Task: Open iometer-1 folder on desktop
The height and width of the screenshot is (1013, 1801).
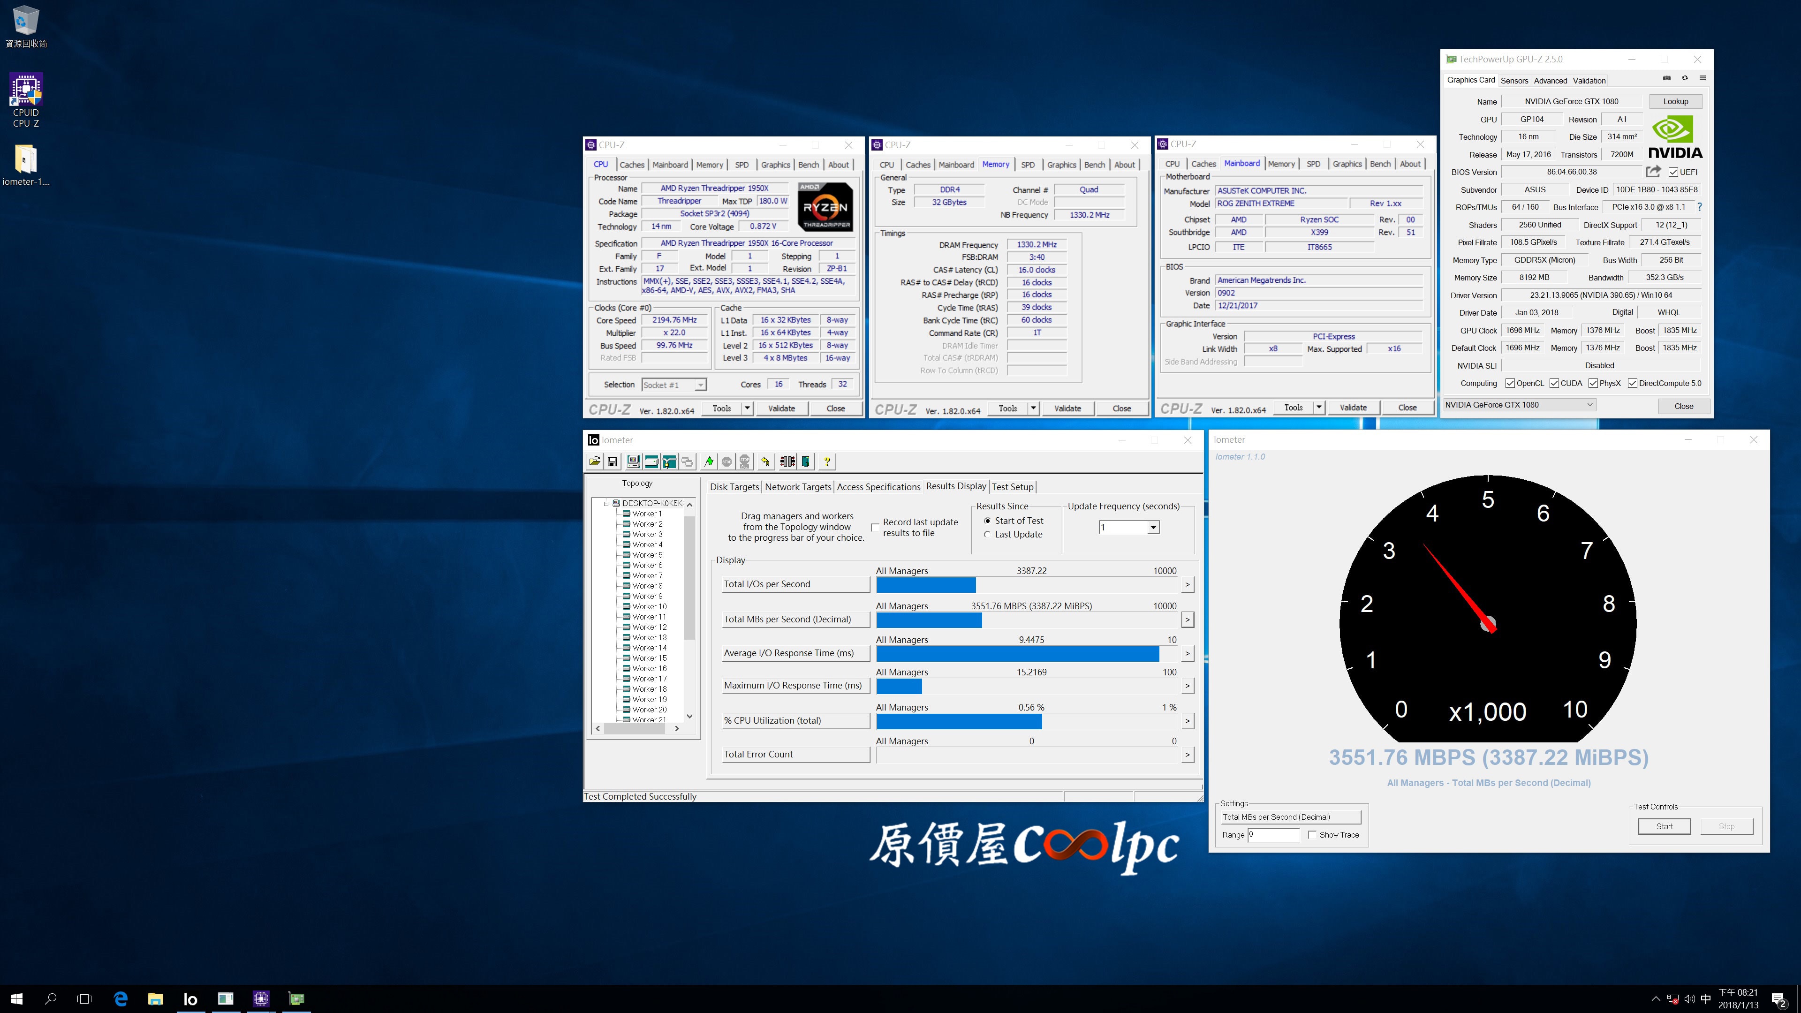Action: pos(26,165)
